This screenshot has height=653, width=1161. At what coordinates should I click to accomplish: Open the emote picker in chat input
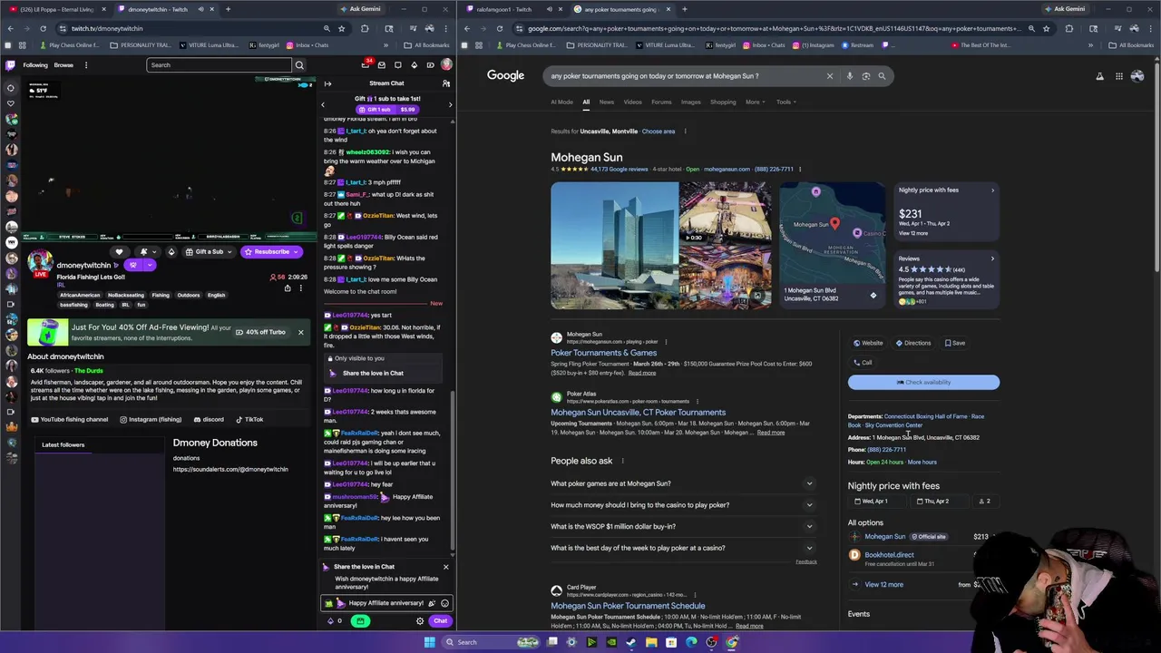(x=444, y=603)
